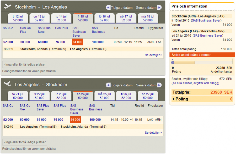Select 52 000 SAS Go fare on SK939
The height and width of the screenshot is (154, 236).
8,42
